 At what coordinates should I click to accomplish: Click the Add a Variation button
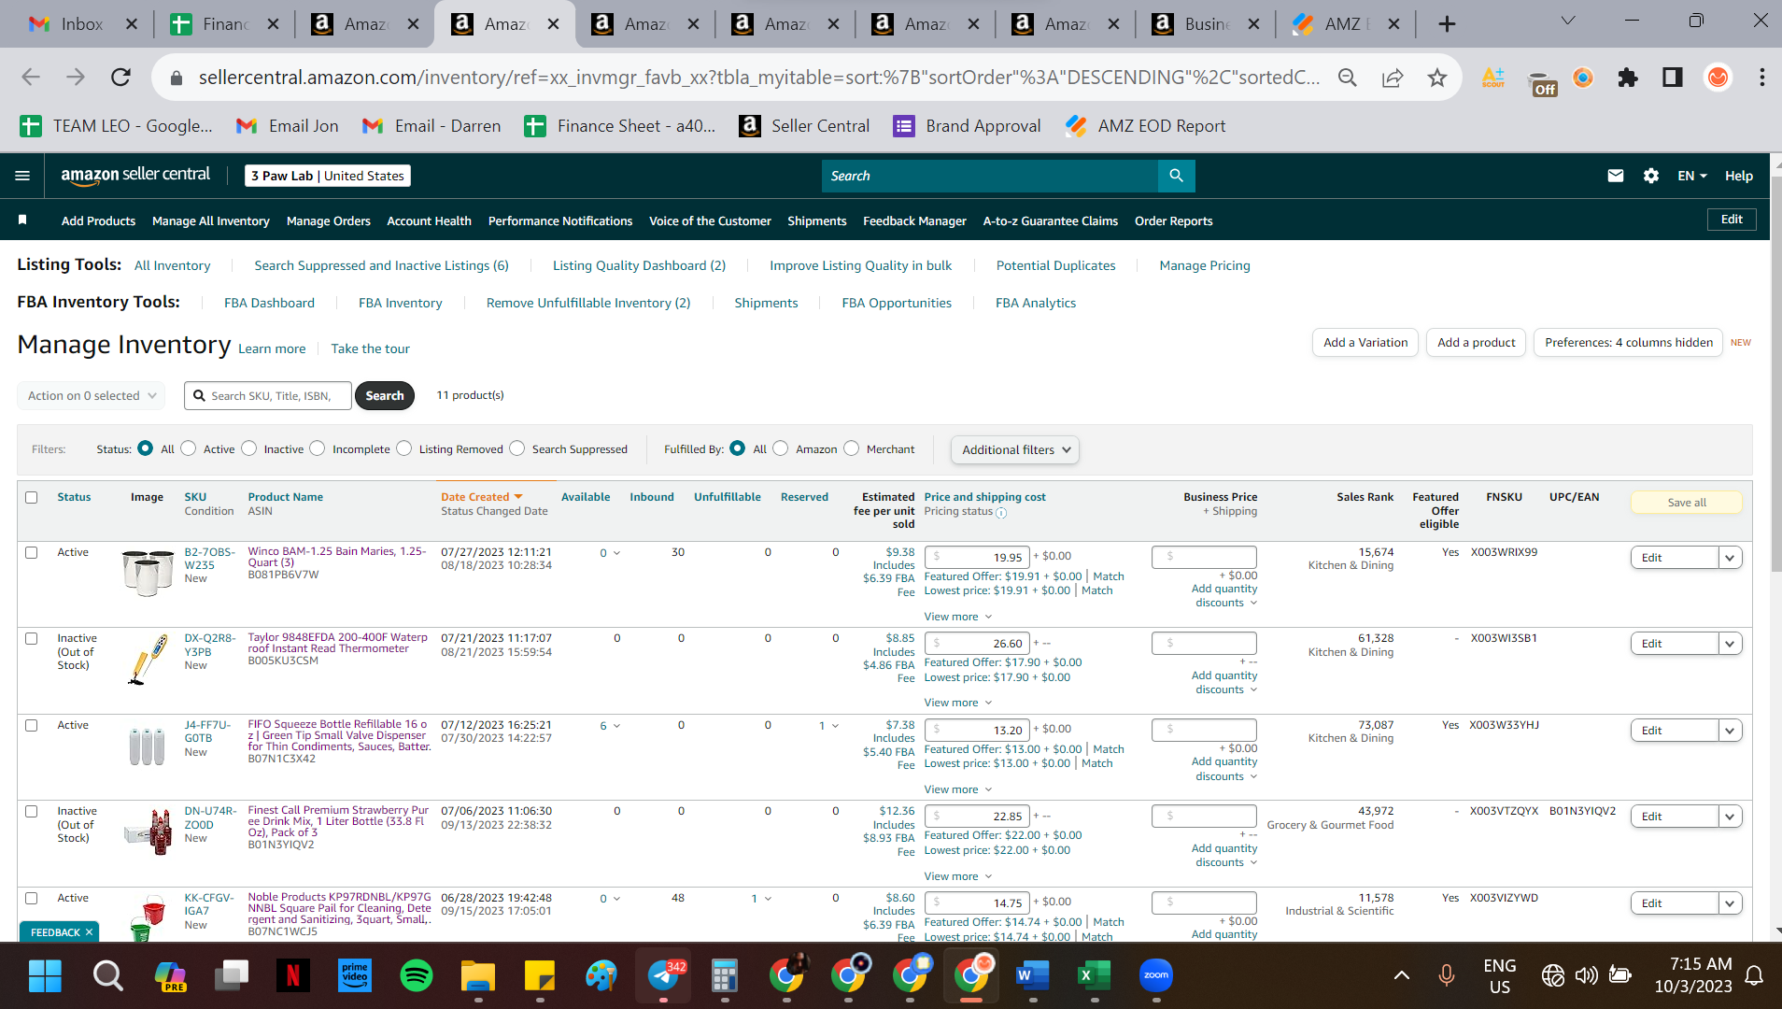pyautogui.click(x=1365, y=343)
